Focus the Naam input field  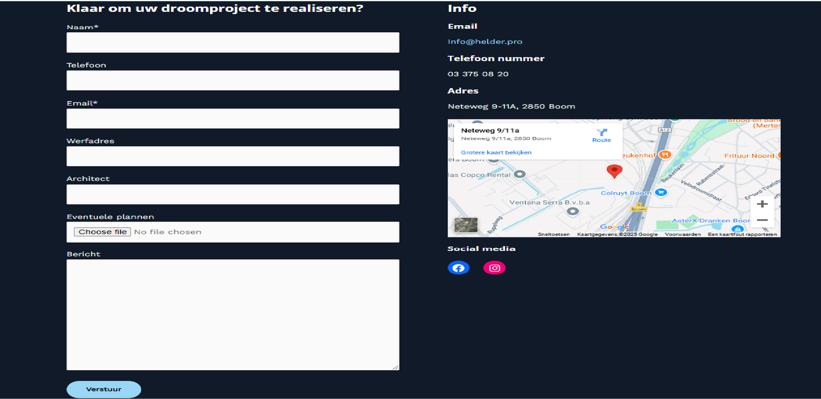pyautogui.click(x=232, y=43)
